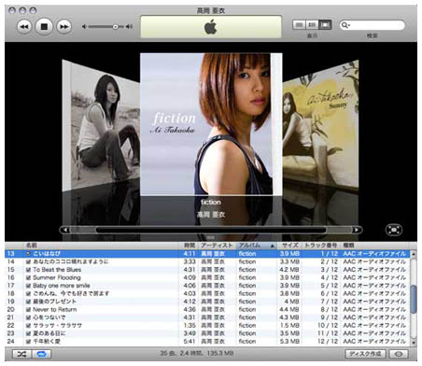The height and width of the screenshot is (366, 422).
Task: Uncheck the checkbox of track 13
Action: [28, 254]
